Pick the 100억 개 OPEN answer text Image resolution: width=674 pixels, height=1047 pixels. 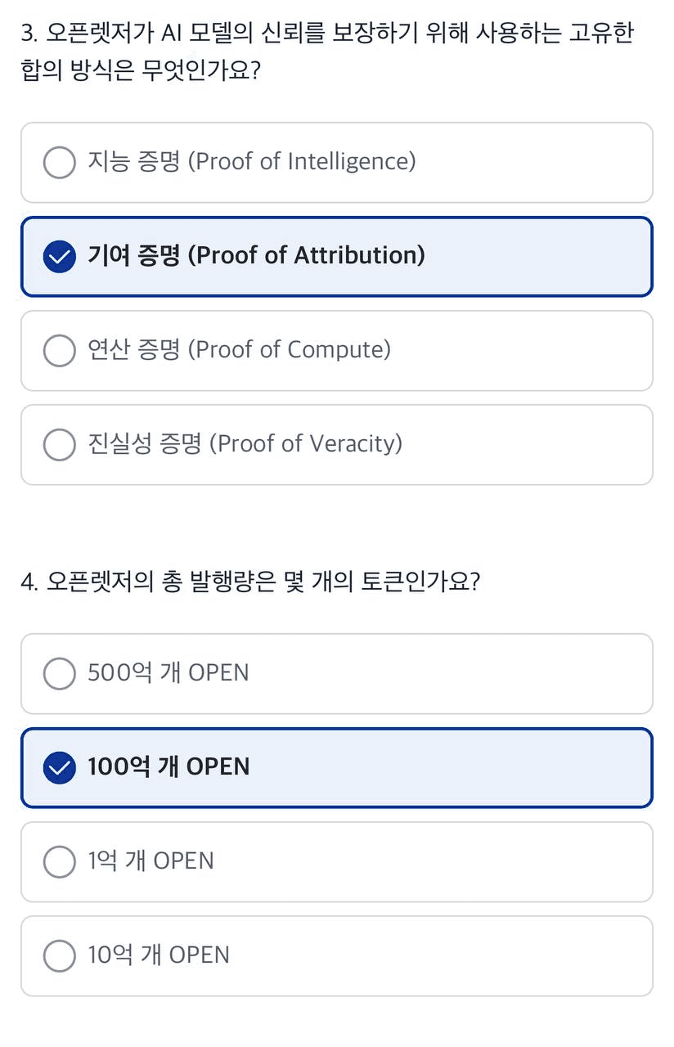(x=168, y=766)
